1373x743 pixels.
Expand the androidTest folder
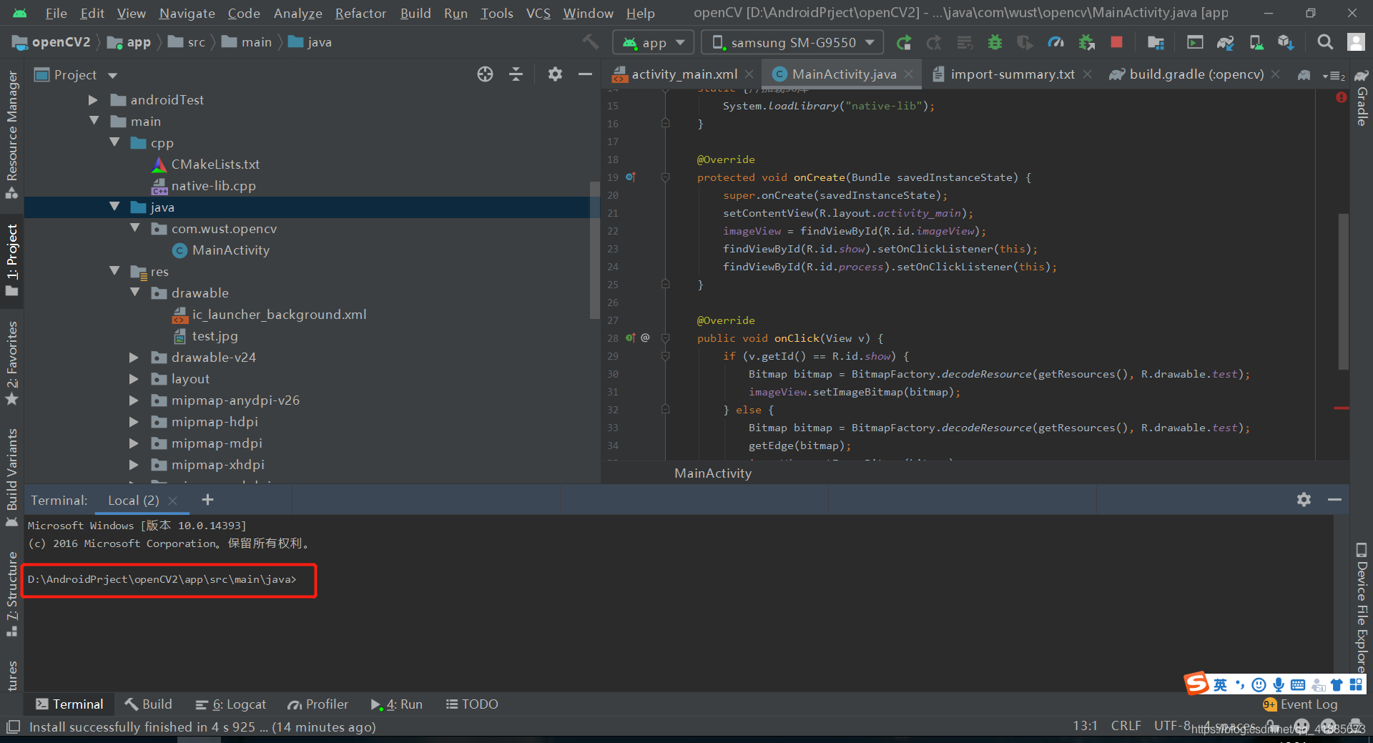[x=93, y=100]
